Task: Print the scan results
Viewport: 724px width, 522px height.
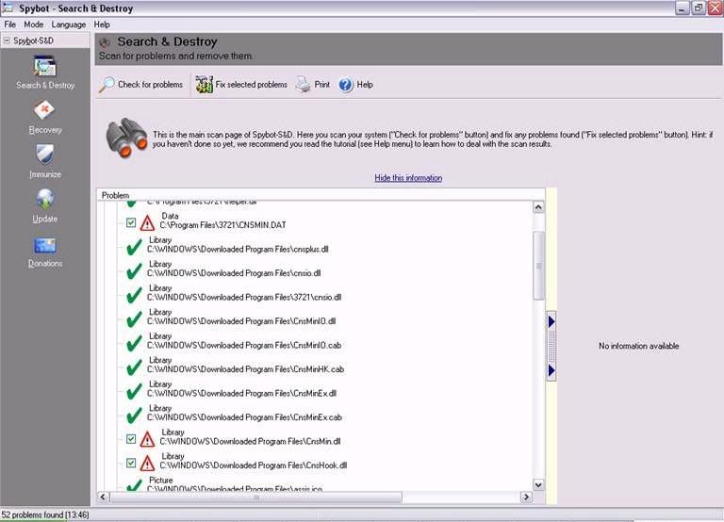Action: [304, 85]
